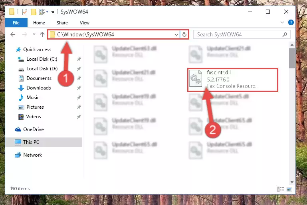The image size is (307, 205).
Task: Click the folder icon in the title bar
Action: coord(12,12)
